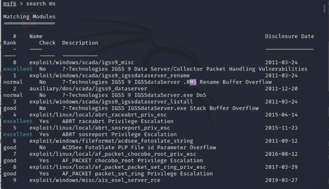329x189 pixels.
Task: Click the highlighted MS match in .RMS
Action: point(193,82)
